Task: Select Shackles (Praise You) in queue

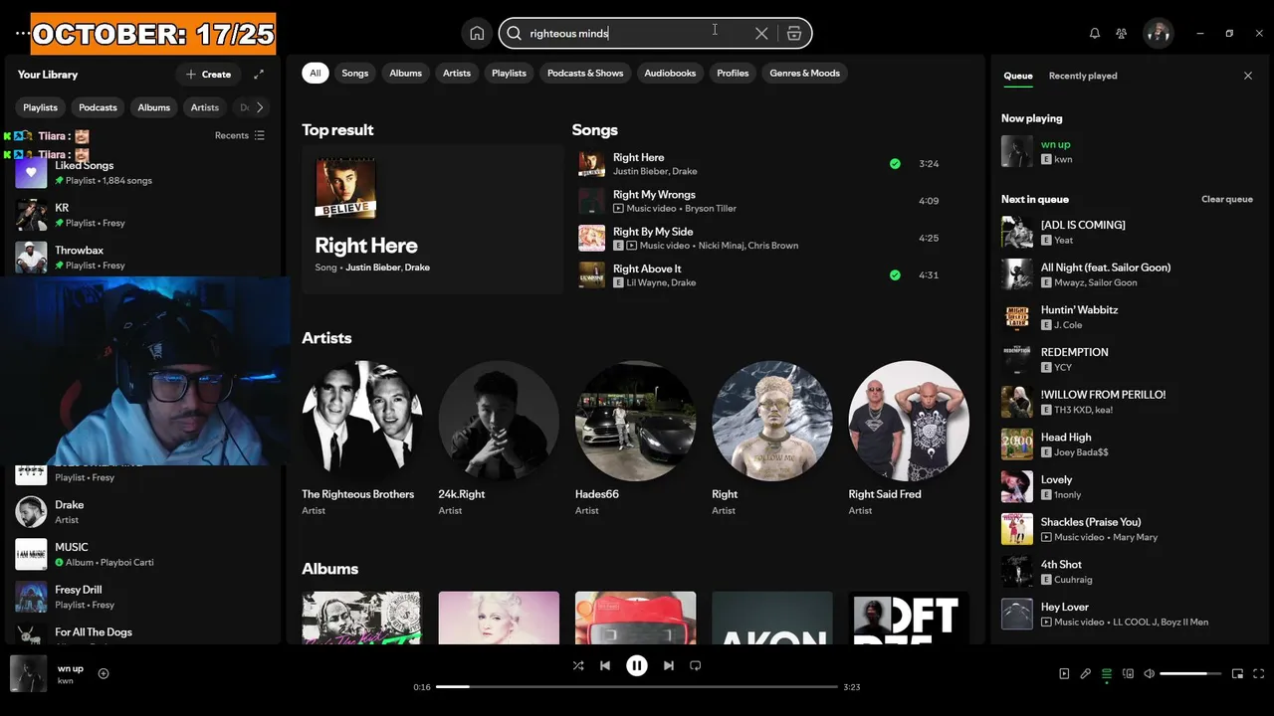Action: tap(1129, 529)
